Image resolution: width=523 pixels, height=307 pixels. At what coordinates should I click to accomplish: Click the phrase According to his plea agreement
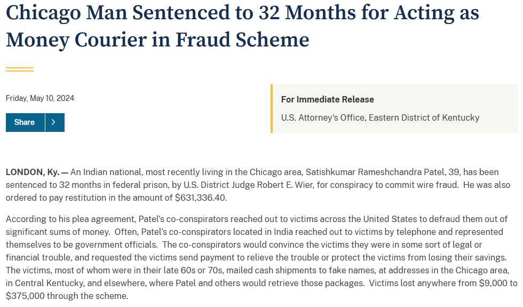point(70,219)
